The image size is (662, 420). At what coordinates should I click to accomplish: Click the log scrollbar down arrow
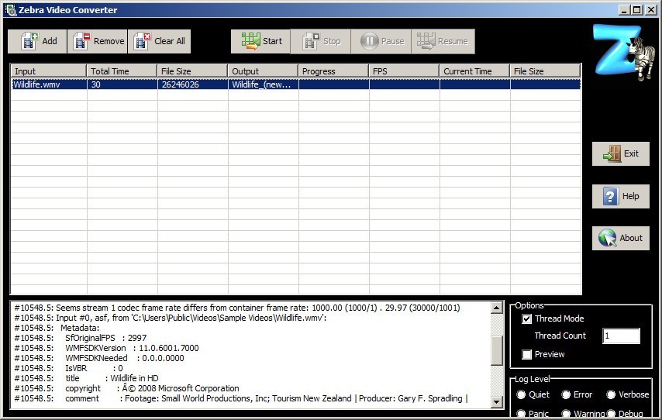pos(497,402)
